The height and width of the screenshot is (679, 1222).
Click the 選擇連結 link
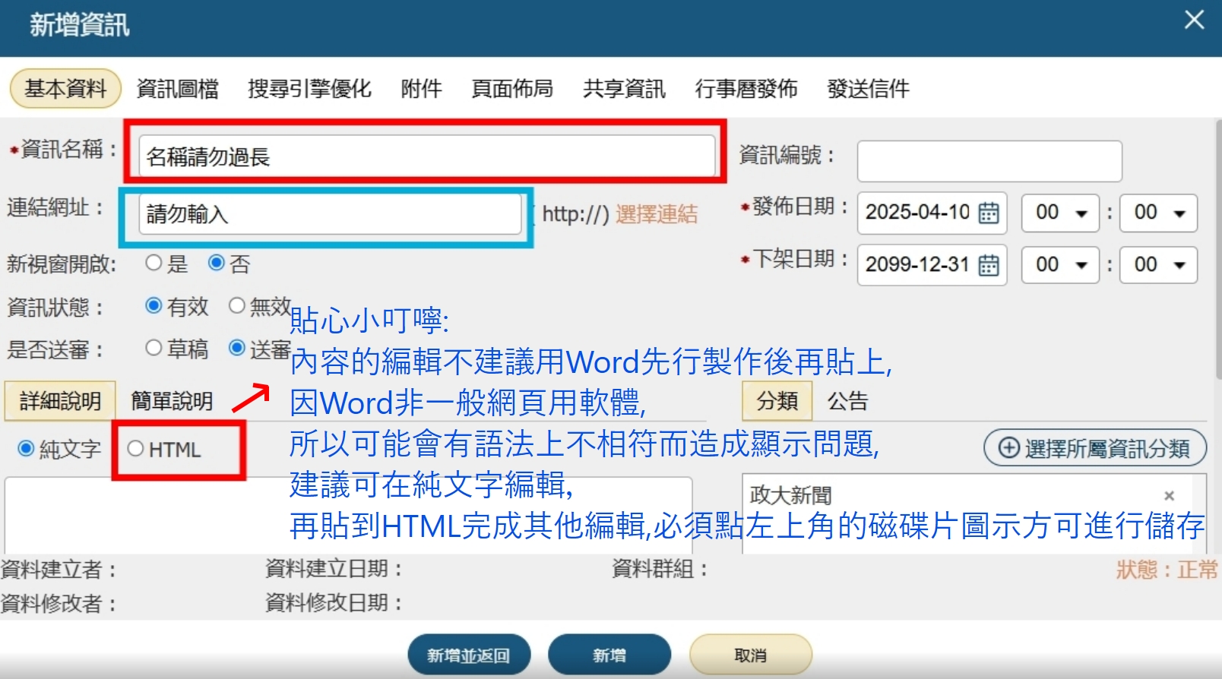click(657, 214)
